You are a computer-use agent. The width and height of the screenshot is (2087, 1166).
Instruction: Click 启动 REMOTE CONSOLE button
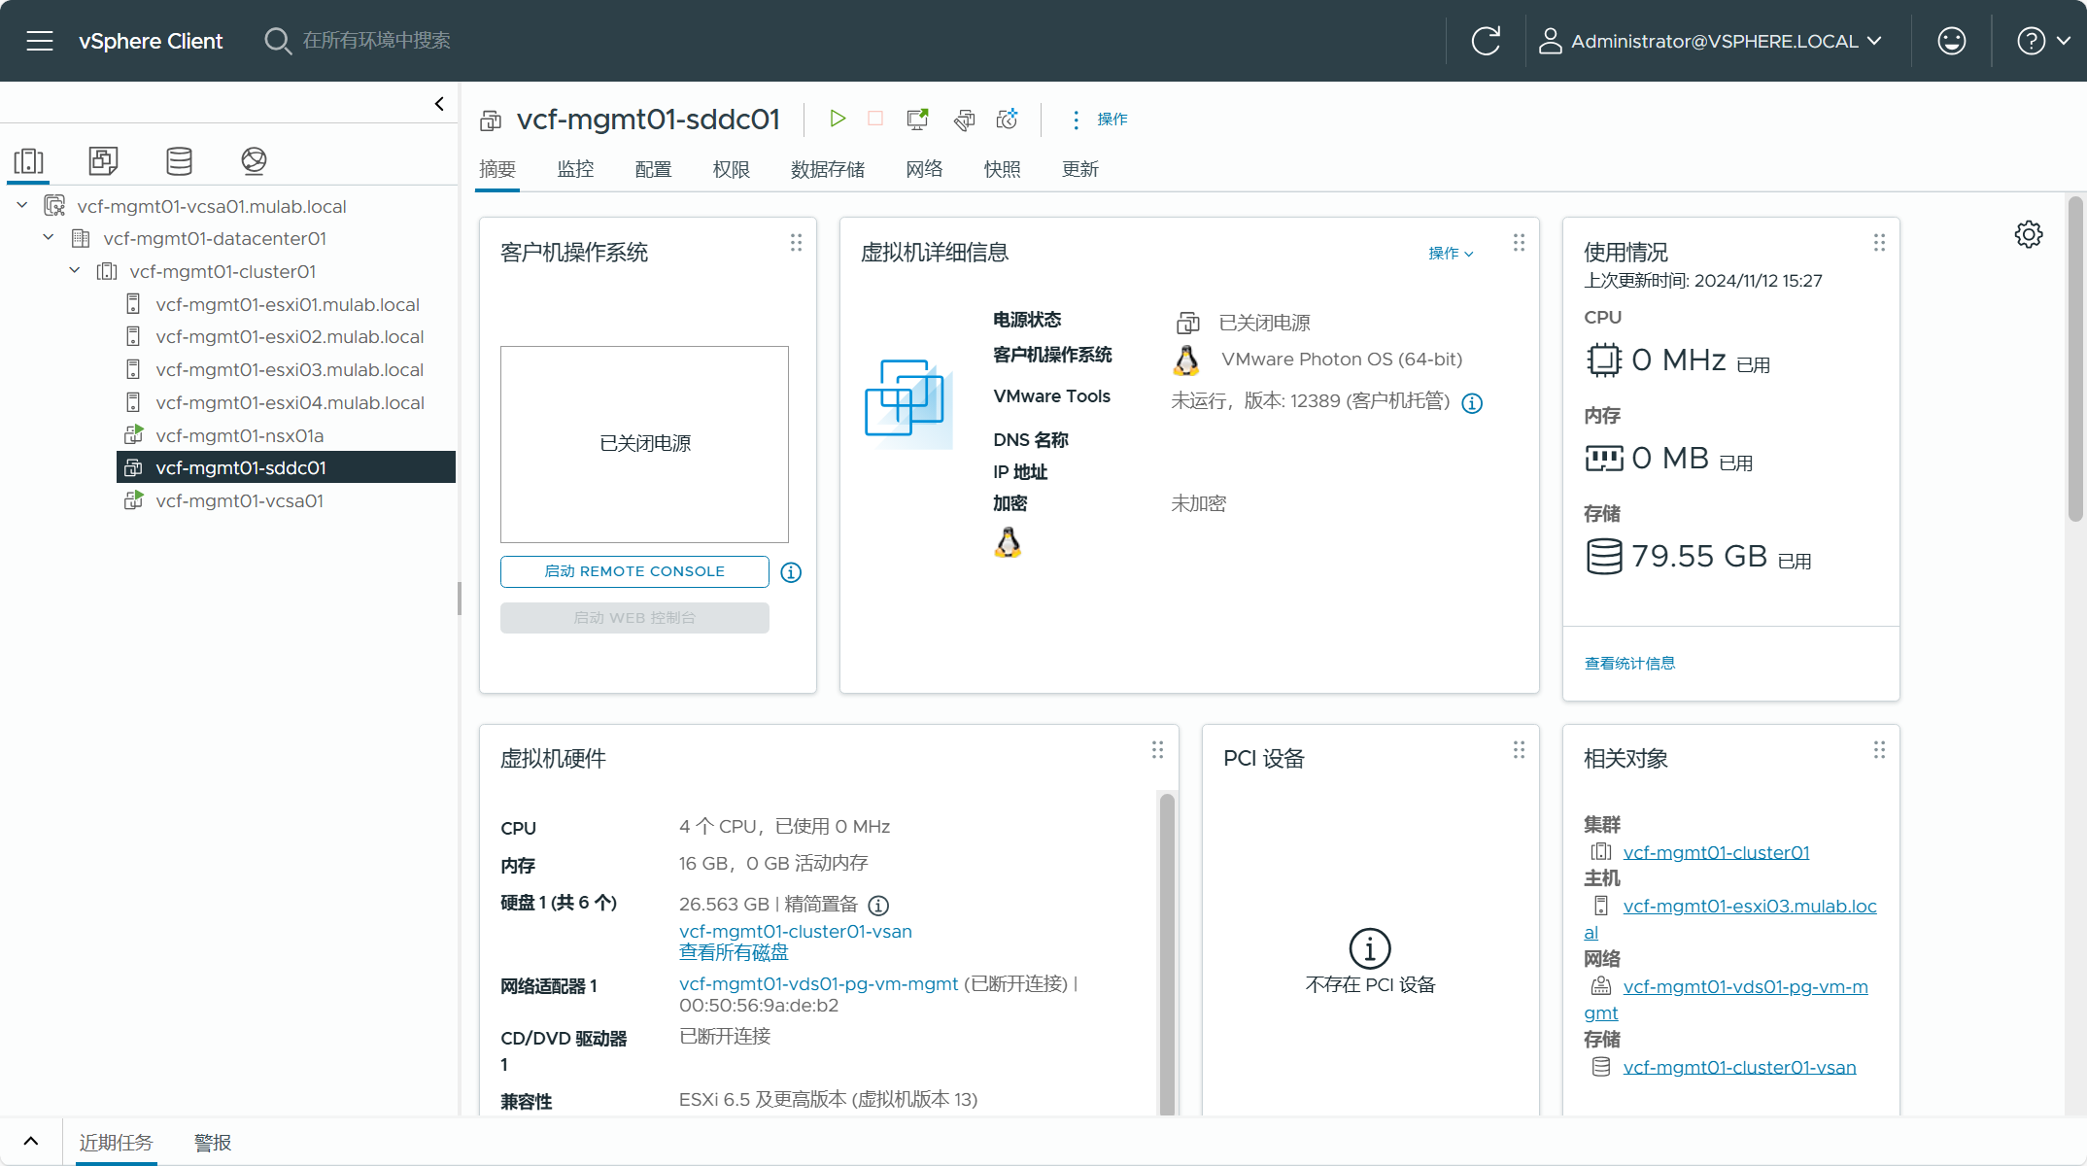coord(634,571)
